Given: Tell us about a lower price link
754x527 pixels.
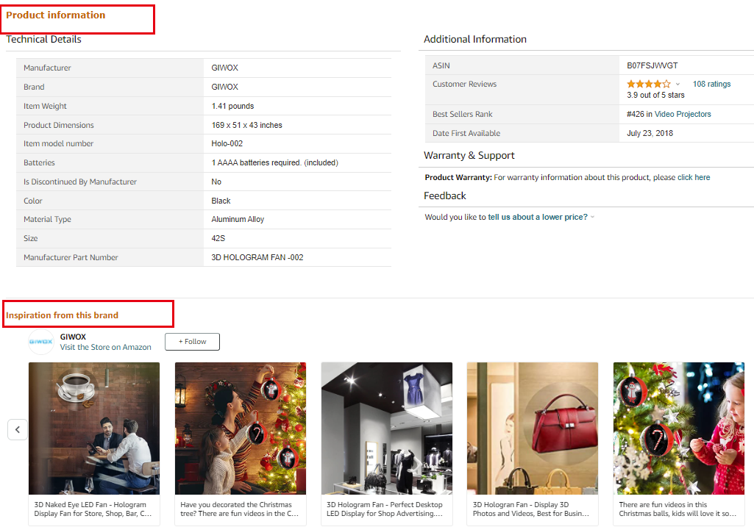Looking at the screenshot, I should (x=538, y=217).
